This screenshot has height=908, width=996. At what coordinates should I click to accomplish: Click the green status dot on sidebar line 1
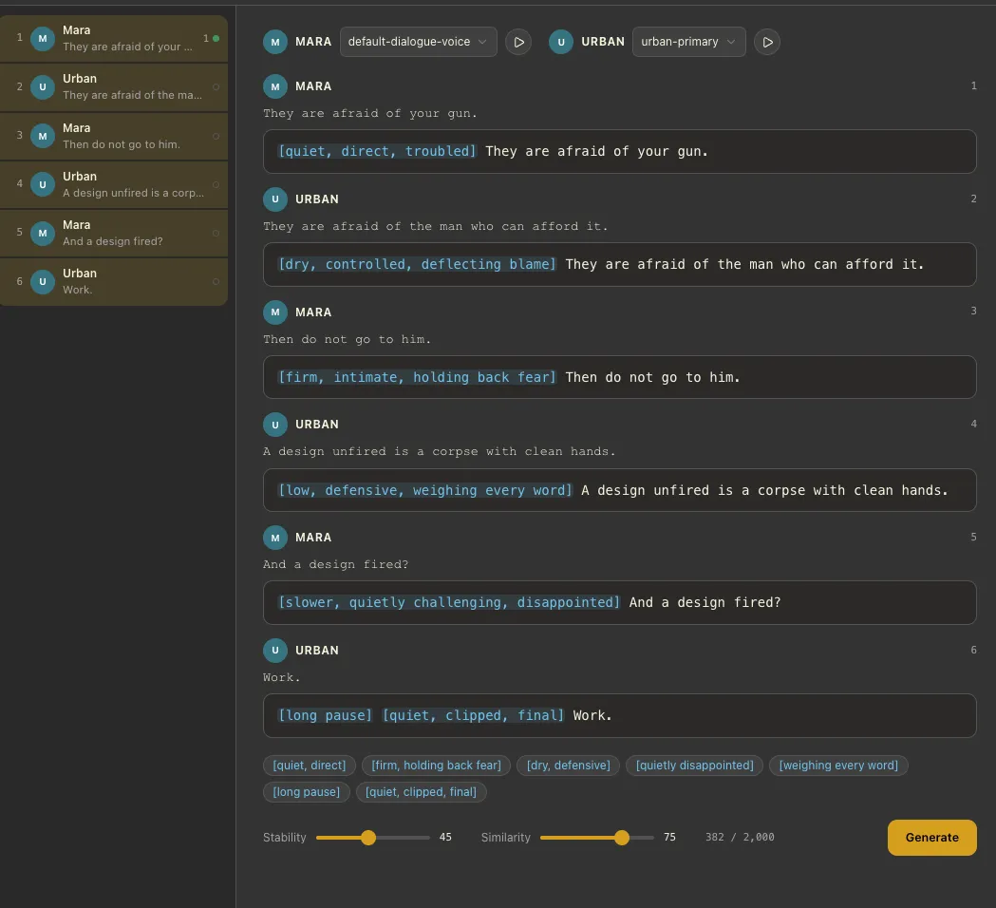pyautogui.click(x=216, y=39)
